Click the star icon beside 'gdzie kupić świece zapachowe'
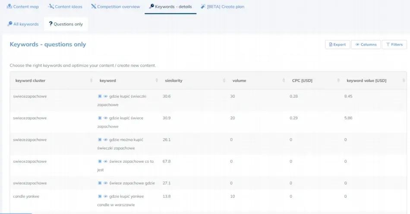 click(x=100, y=118)
